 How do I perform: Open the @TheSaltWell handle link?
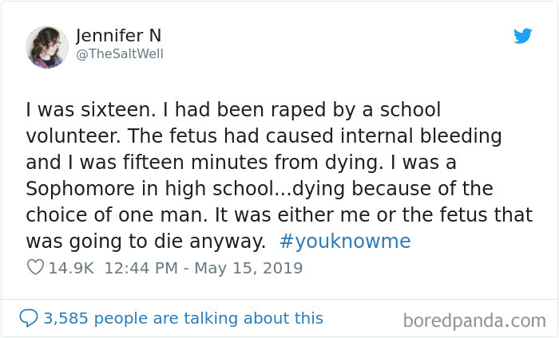tap(120, 53)
